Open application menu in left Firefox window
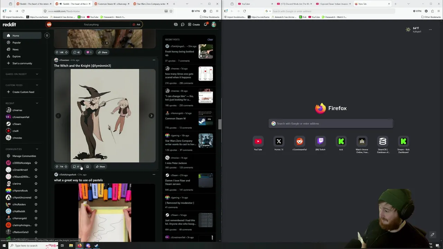This screenshot has width=443, height=249. pos(217,11)
